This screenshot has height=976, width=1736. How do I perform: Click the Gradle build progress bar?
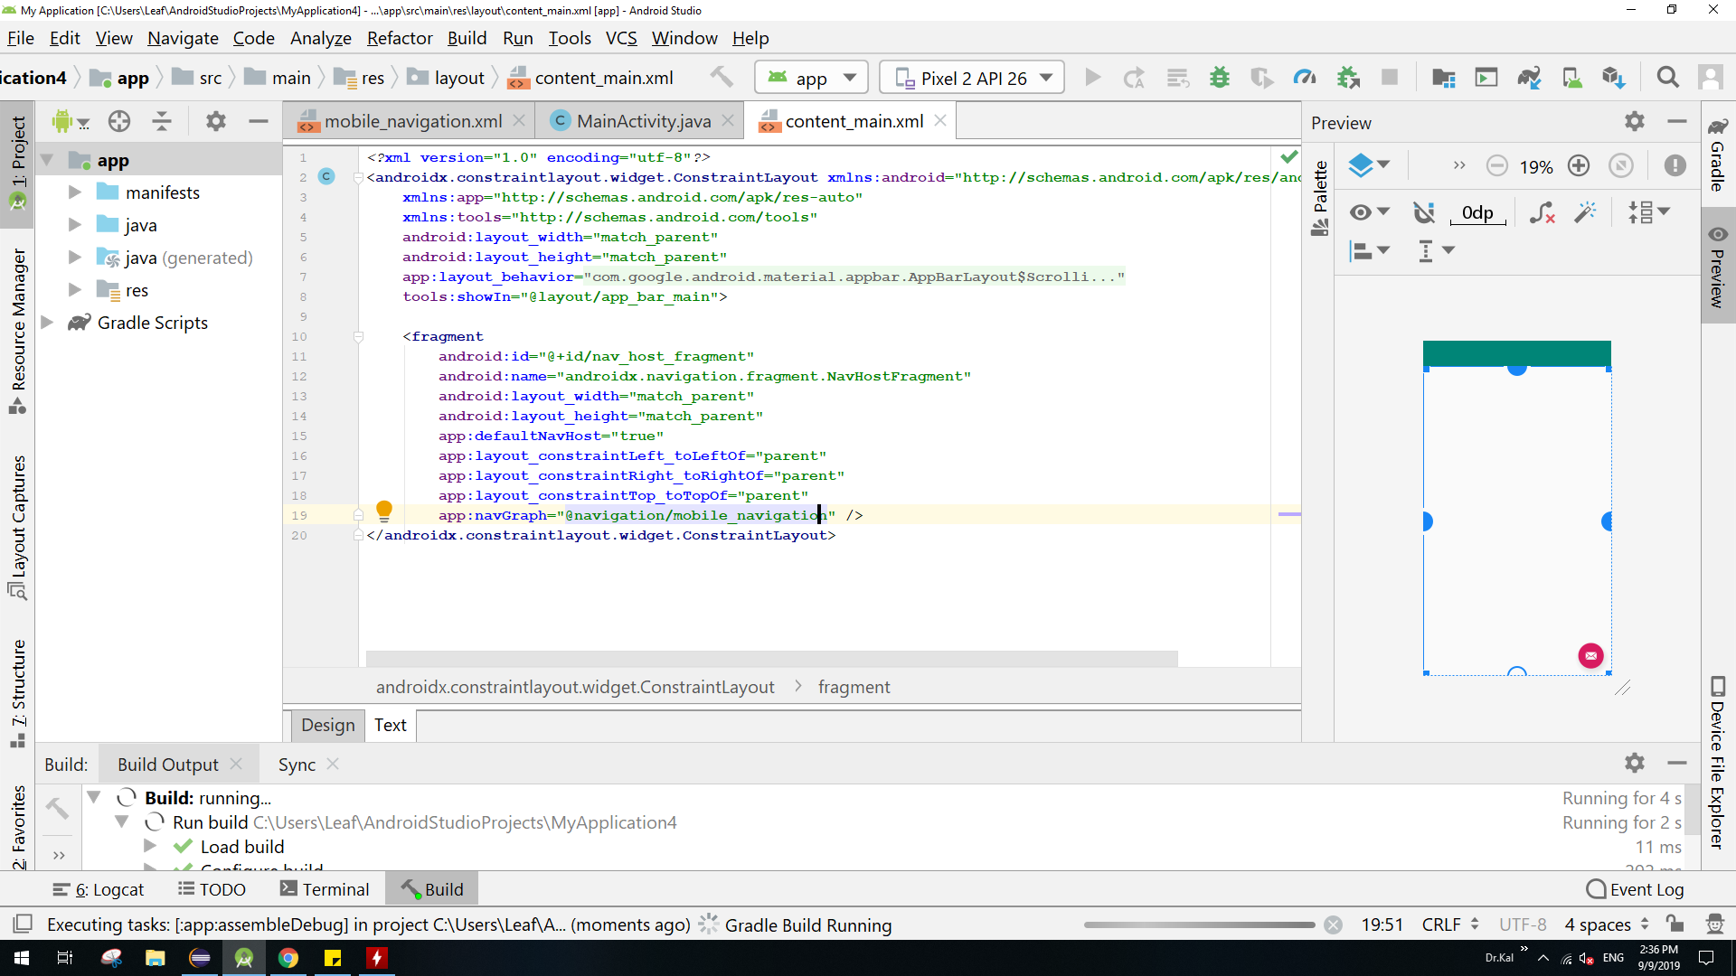click(x=1199, y=924)
